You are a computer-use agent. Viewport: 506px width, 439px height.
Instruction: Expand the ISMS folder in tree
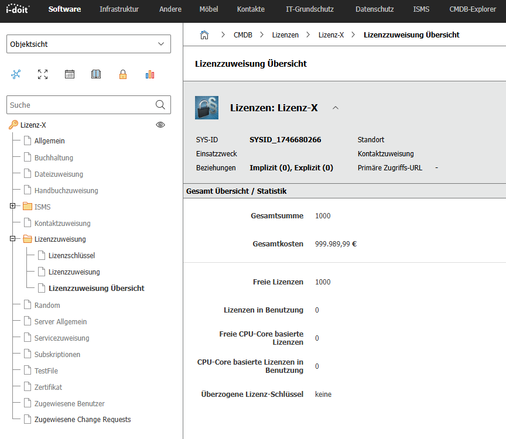[13, 207]
